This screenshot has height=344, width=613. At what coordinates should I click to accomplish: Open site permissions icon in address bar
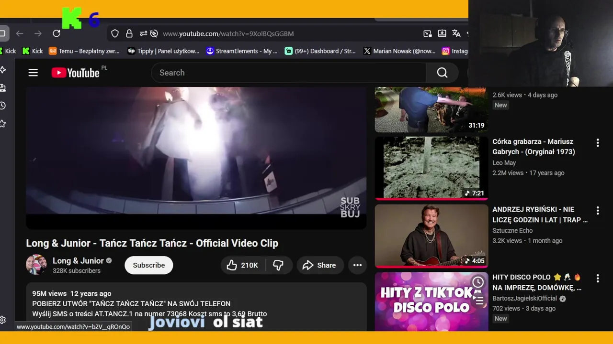pyautogui.click(x=143, y=33)
